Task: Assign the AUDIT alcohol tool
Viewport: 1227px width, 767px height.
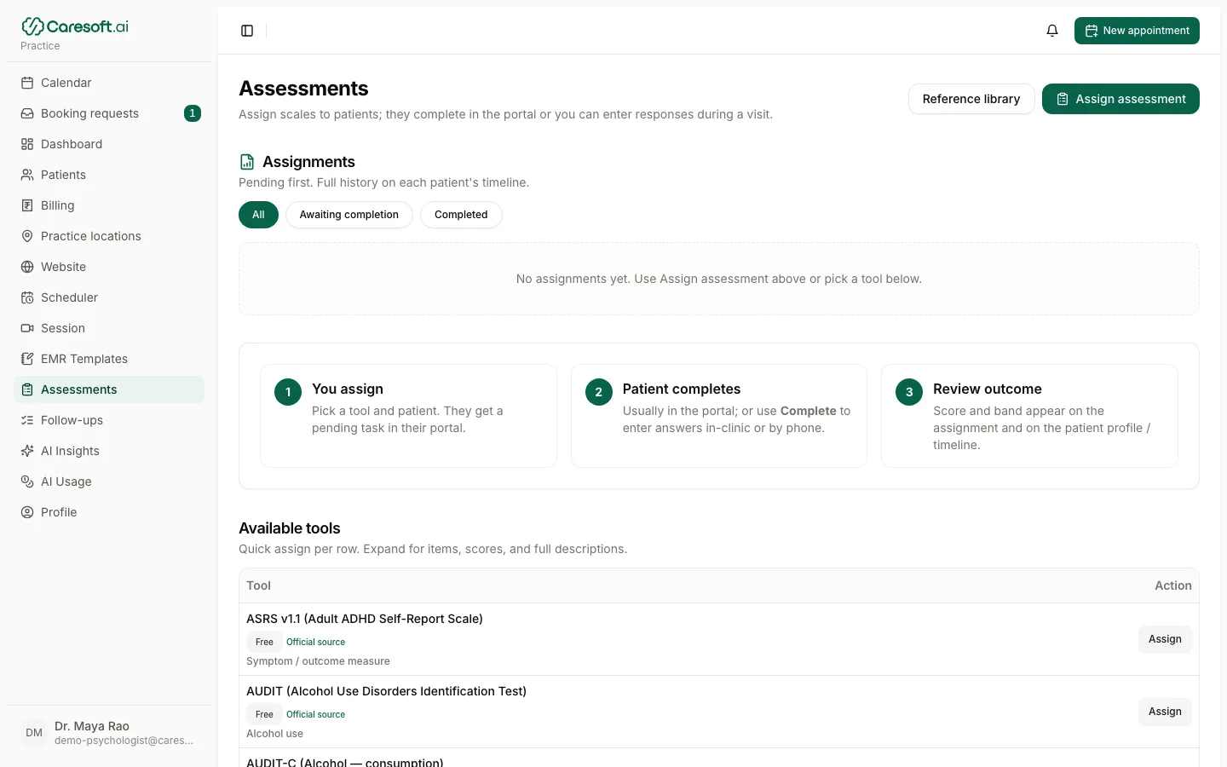Action: (1165, 712)
